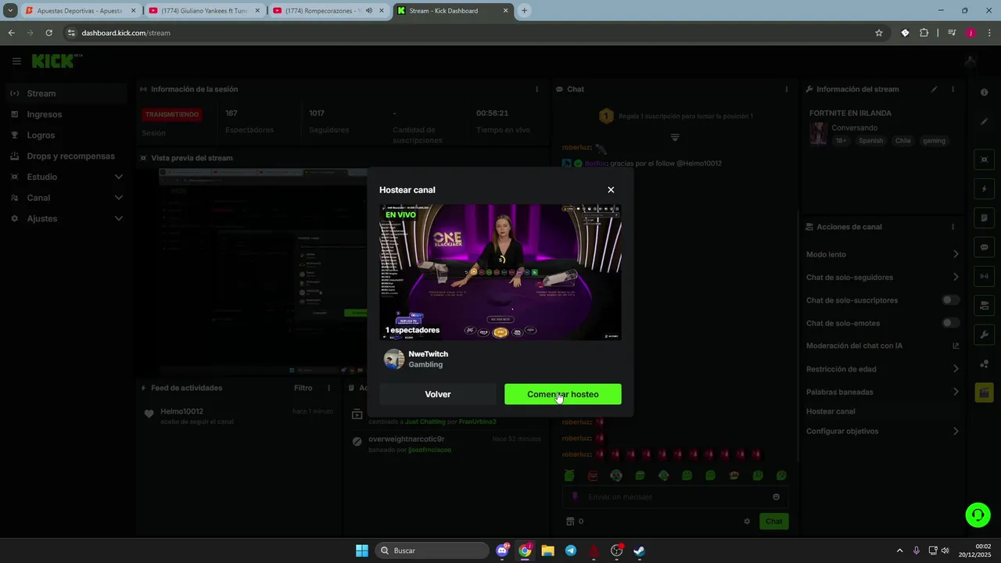Image resolution: width=1001 pixels, height=563 pixels.
Task: Click the broadcast signal icon in right toolbar
Action: click(x=984, y=276)
